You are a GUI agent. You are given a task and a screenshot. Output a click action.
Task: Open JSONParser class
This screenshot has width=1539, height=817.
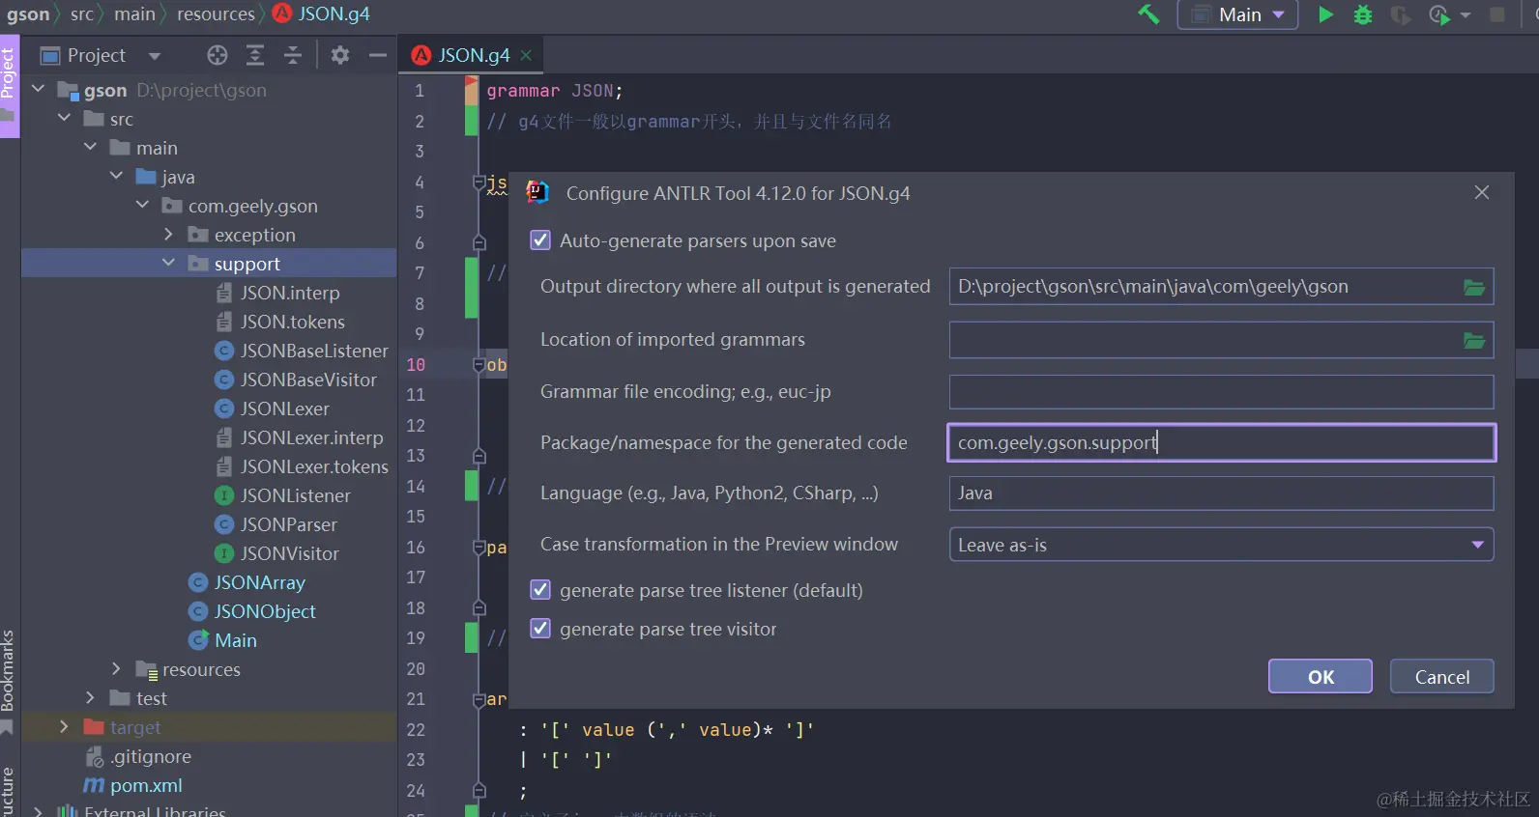288,524
